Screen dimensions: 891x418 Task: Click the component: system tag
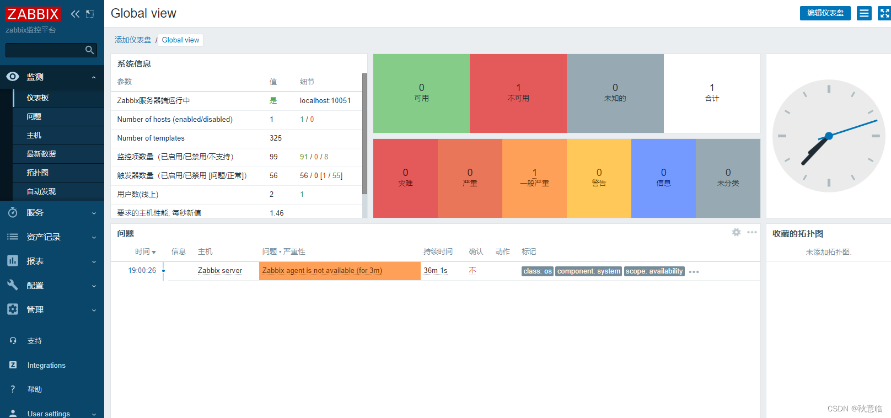click(x=589, y=271)
